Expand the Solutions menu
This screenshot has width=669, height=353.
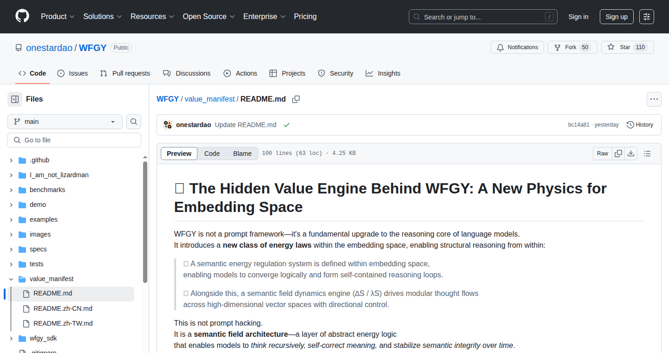pos(103,17)
